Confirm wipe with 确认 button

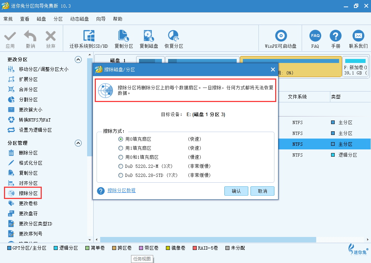(236, 191)
